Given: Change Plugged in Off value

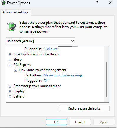Looking at the screenshot, I should [x=46, y=81].
